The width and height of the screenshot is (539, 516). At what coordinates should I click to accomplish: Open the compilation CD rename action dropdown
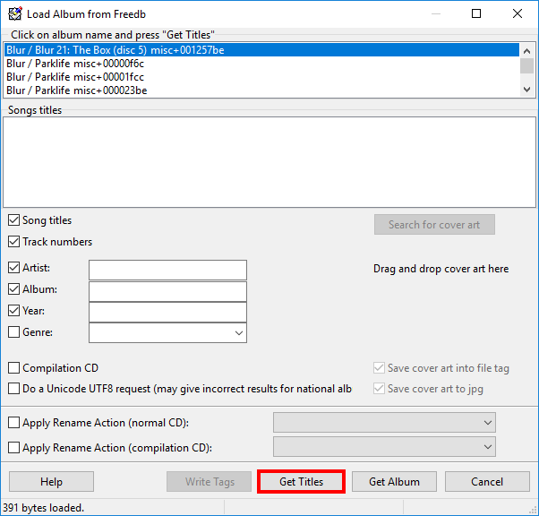coord(384,447)
